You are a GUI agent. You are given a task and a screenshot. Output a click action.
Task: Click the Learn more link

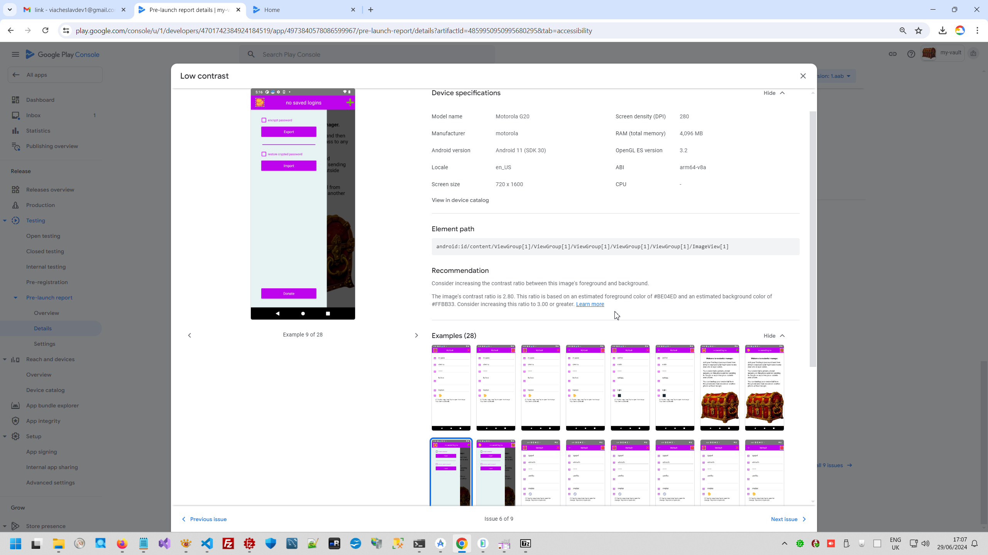coord(590,304)
